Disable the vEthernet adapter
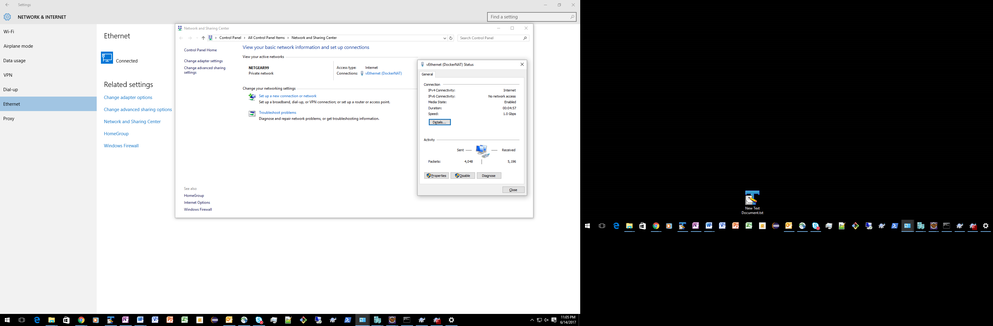 463,175
